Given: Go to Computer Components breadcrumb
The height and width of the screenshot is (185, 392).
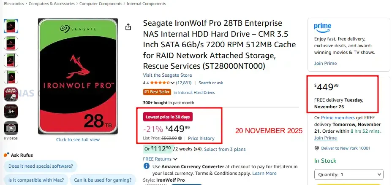Looking at the screenshot, I should (102, 4).
